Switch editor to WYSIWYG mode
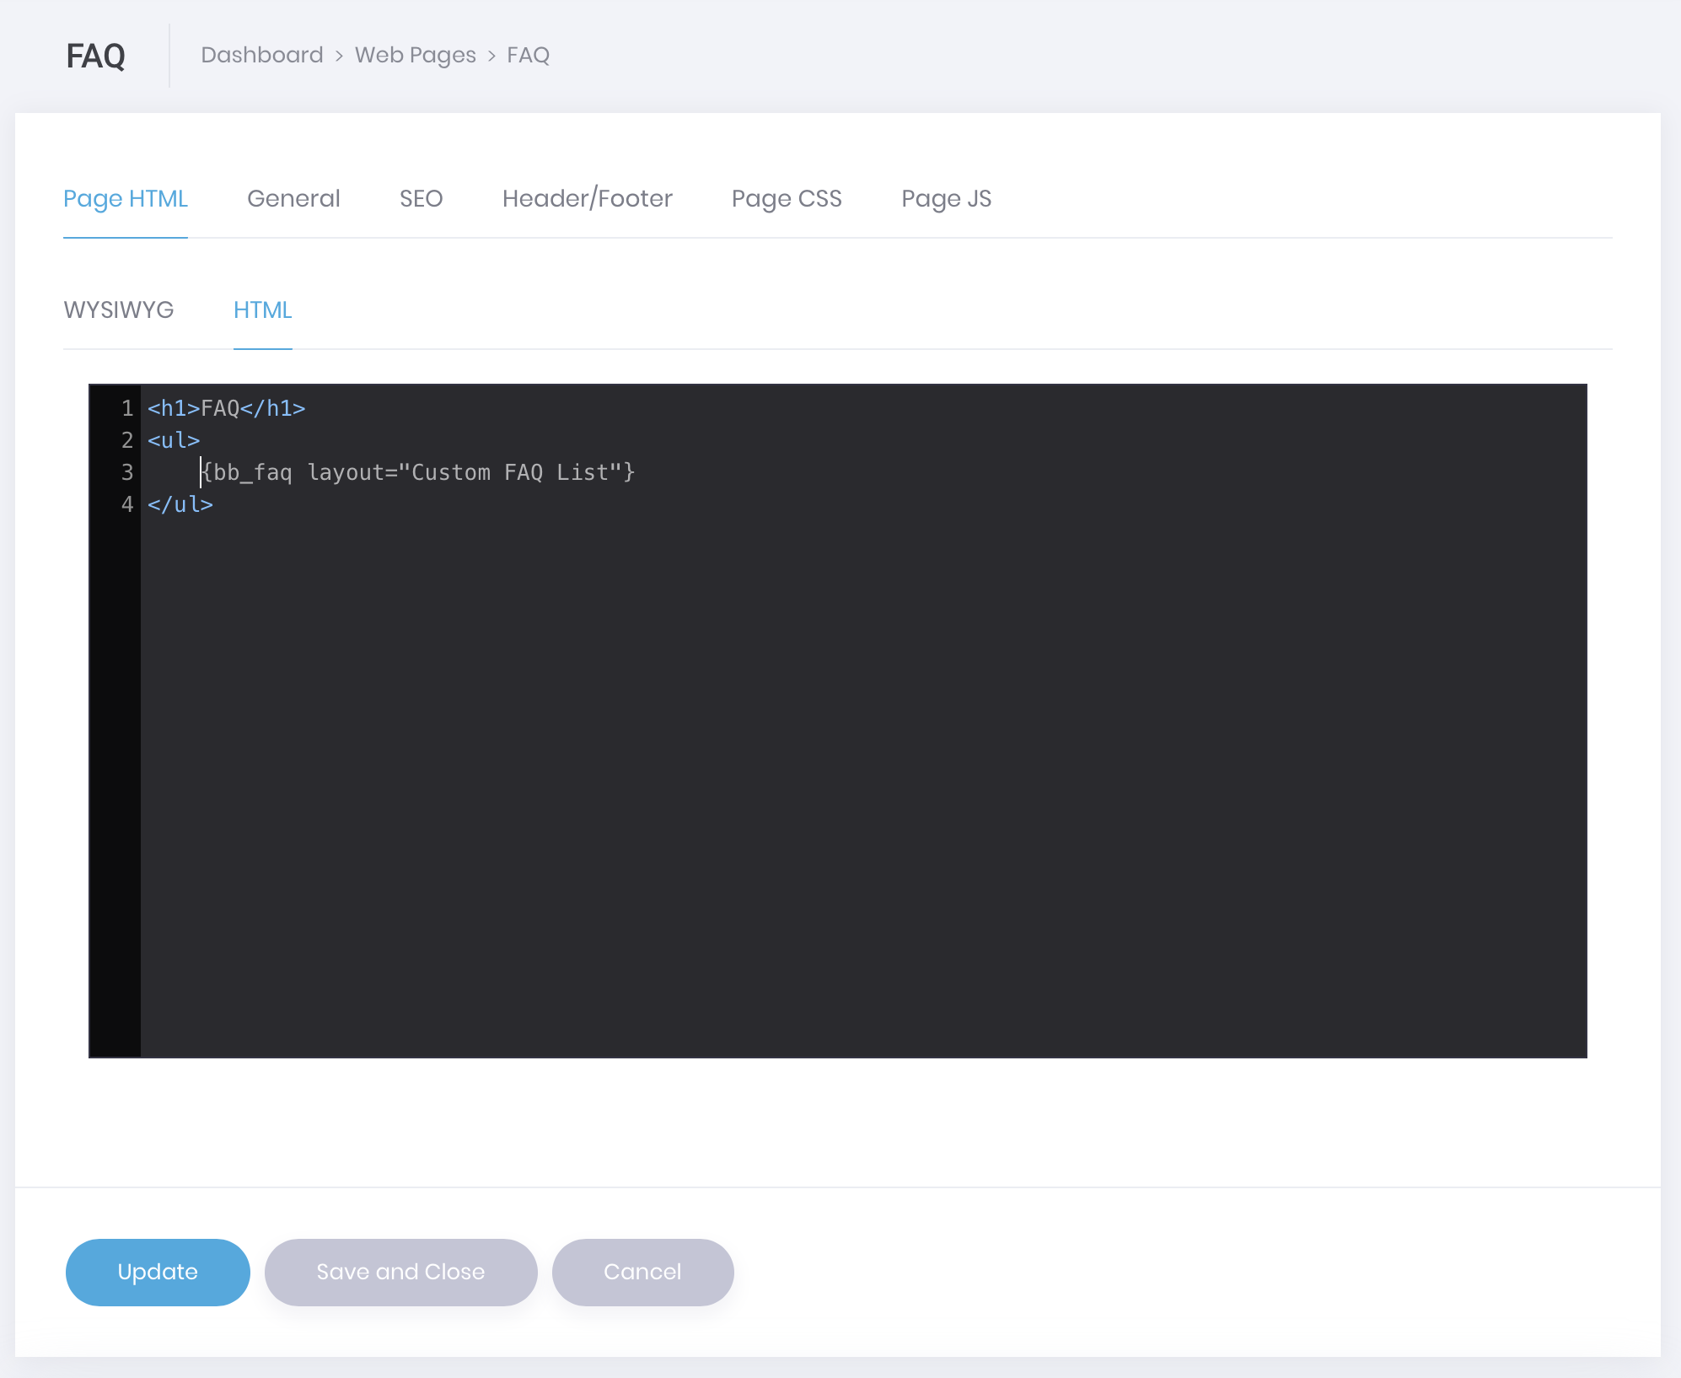Screen dimensions: 1681x1378 click(119, 310)
